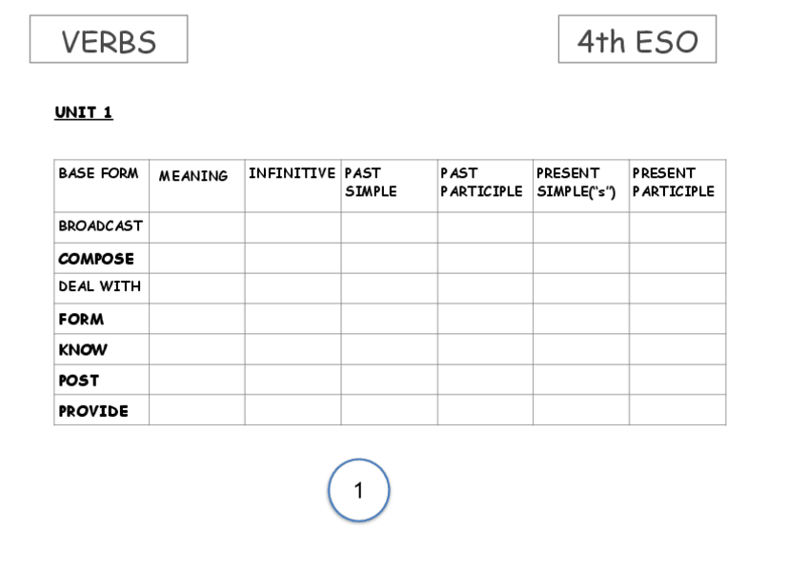Image resolution: width=808 pixels, height=570 pixels.
Task: Click the BASE FORM column header
Action: click(x=99, y=174)
